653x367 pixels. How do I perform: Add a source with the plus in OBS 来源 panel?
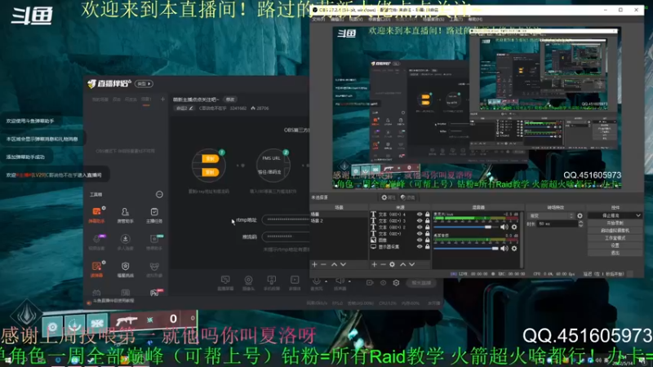click(x=374, y=264)
